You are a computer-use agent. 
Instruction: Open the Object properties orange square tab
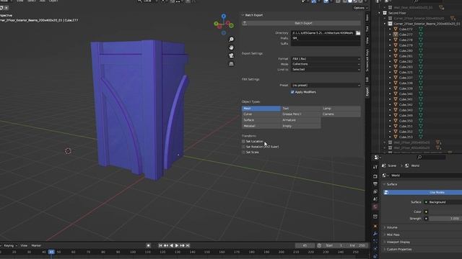click(375, 226)
